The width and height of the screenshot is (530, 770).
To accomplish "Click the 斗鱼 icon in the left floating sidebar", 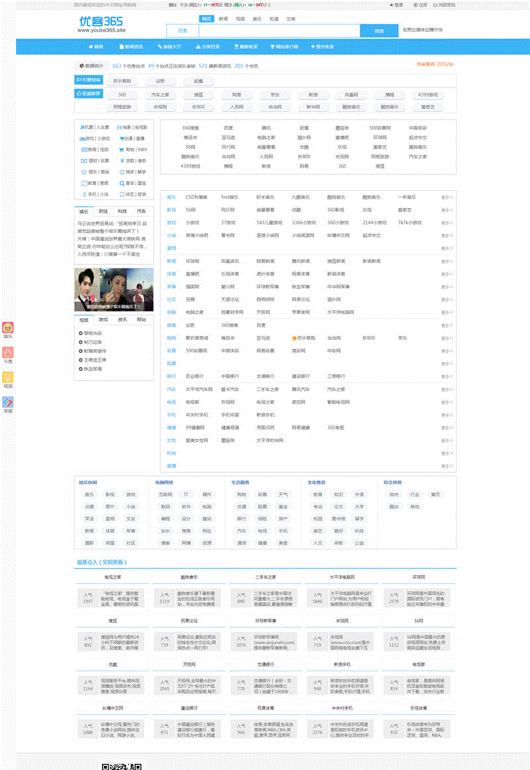I will [x=8, y=353].
